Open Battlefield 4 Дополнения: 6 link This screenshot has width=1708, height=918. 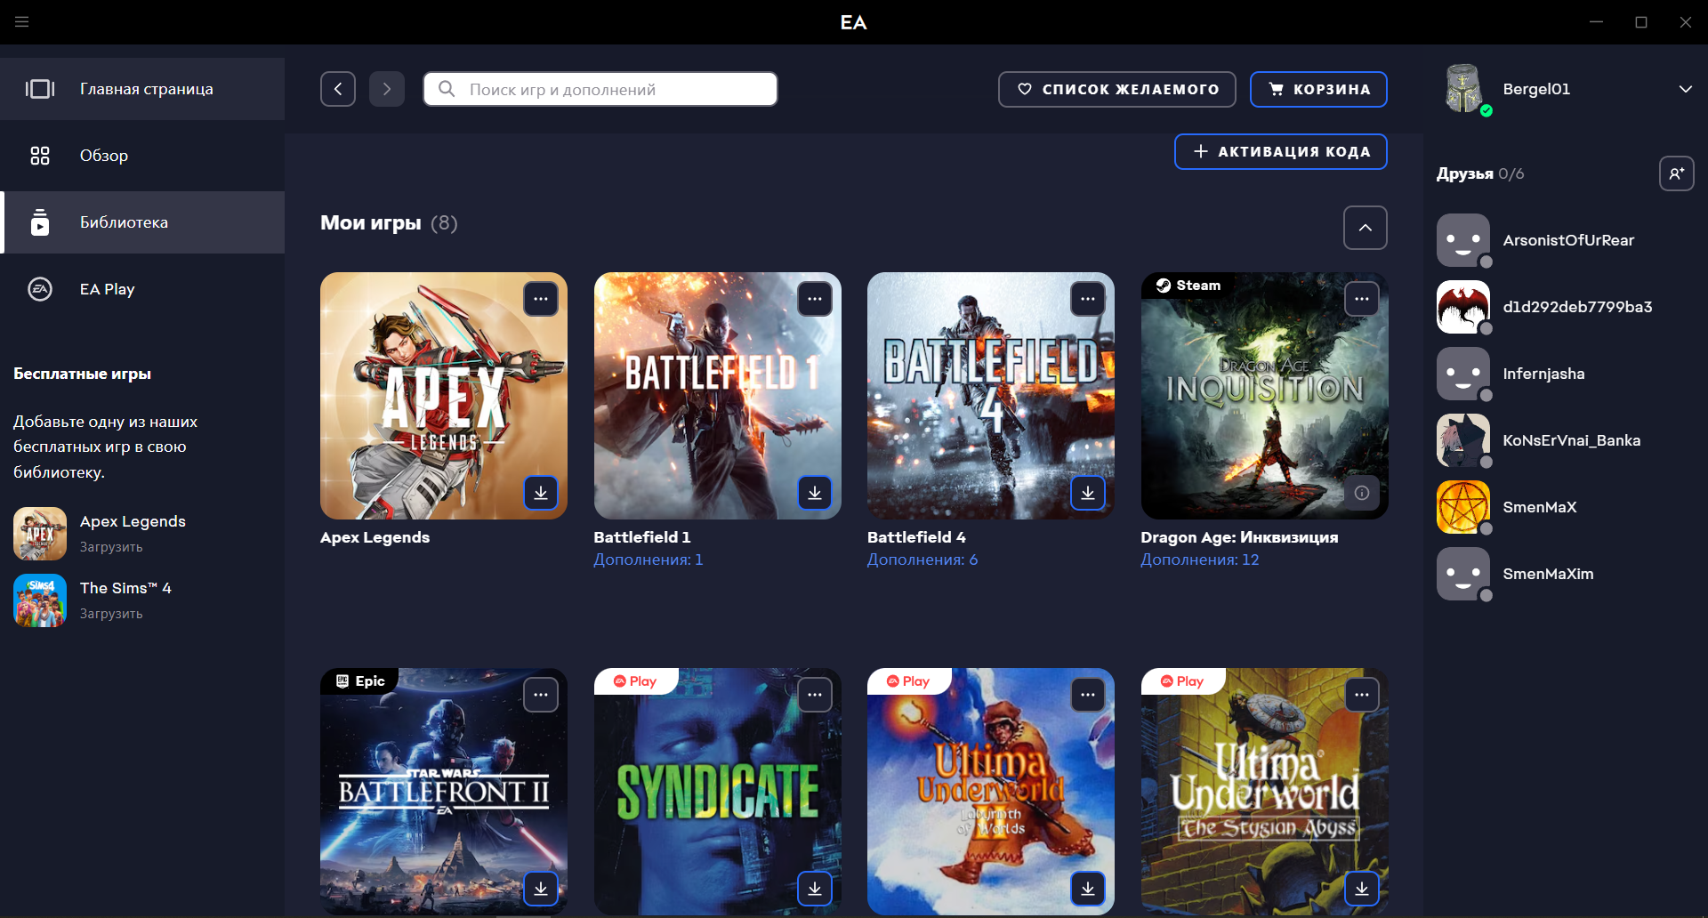tap(922, 560)
